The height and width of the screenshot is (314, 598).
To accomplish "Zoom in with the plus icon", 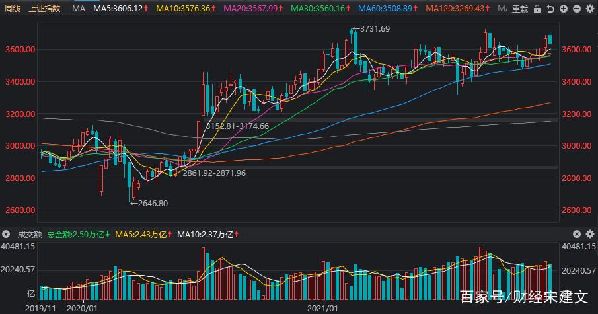I will point(564,9).
